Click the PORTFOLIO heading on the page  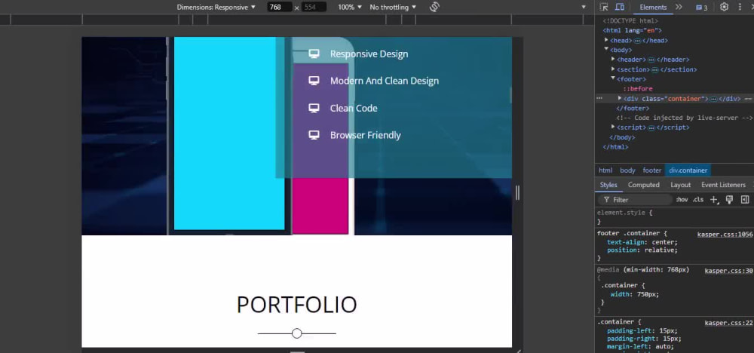click(x=296, y=305)
